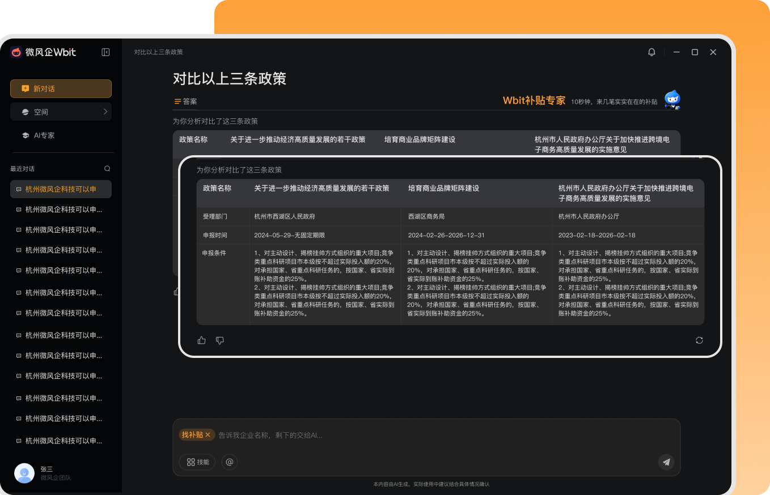Select the highlighted first recent conversation
770x495 pixels.
[61, 189]
